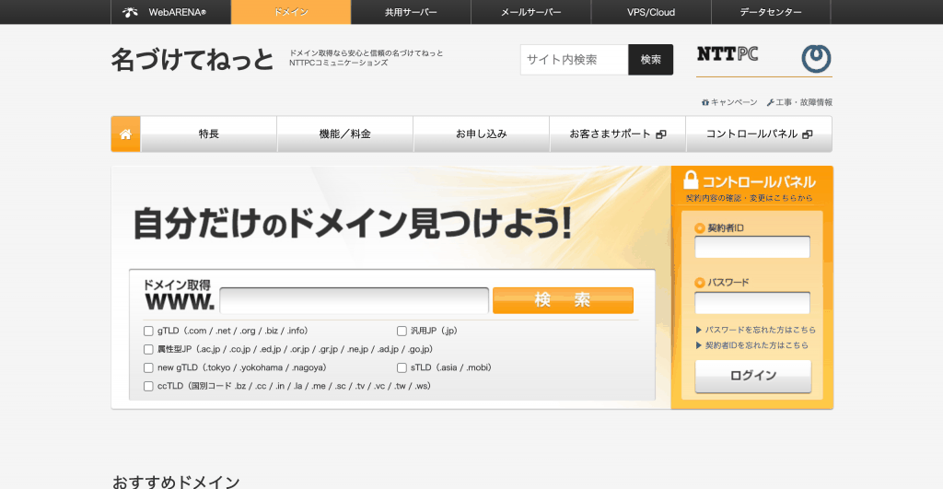Check the sTLD (.asia / .mobi) checkbox
Screen dimensions: 943x489
click(x=402, y=367)
